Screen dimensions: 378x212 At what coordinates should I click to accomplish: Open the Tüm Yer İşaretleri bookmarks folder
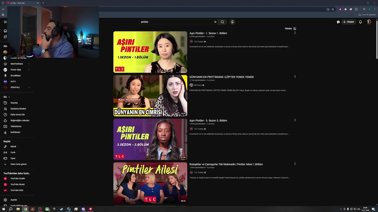click(x=367, y=15)
